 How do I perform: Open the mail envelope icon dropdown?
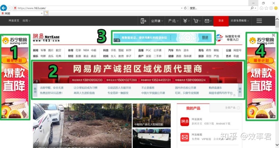point(208,21)
